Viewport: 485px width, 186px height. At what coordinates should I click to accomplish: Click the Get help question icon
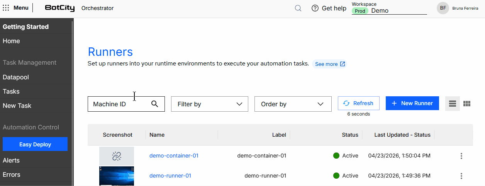click(315, 8)
